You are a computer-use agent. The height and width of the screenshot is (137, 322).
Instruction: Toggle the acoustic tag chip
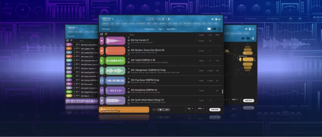(125, 24)
